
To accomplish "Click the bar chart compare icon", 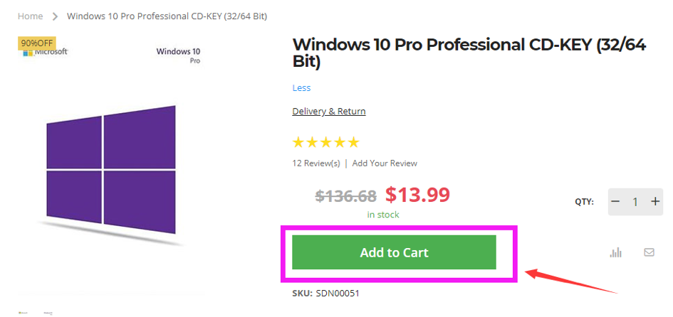I will (616, 252).
